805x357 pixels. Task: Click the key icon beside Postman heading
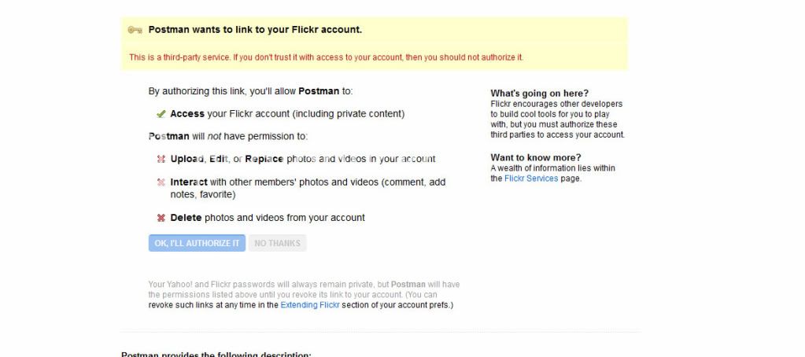tap(135, 30)
